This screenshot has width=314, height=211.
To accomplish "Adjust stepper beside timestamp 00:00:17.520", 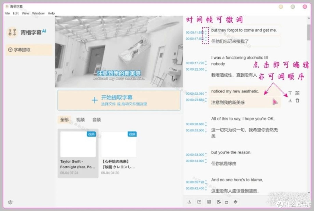I will pos(206,39).
